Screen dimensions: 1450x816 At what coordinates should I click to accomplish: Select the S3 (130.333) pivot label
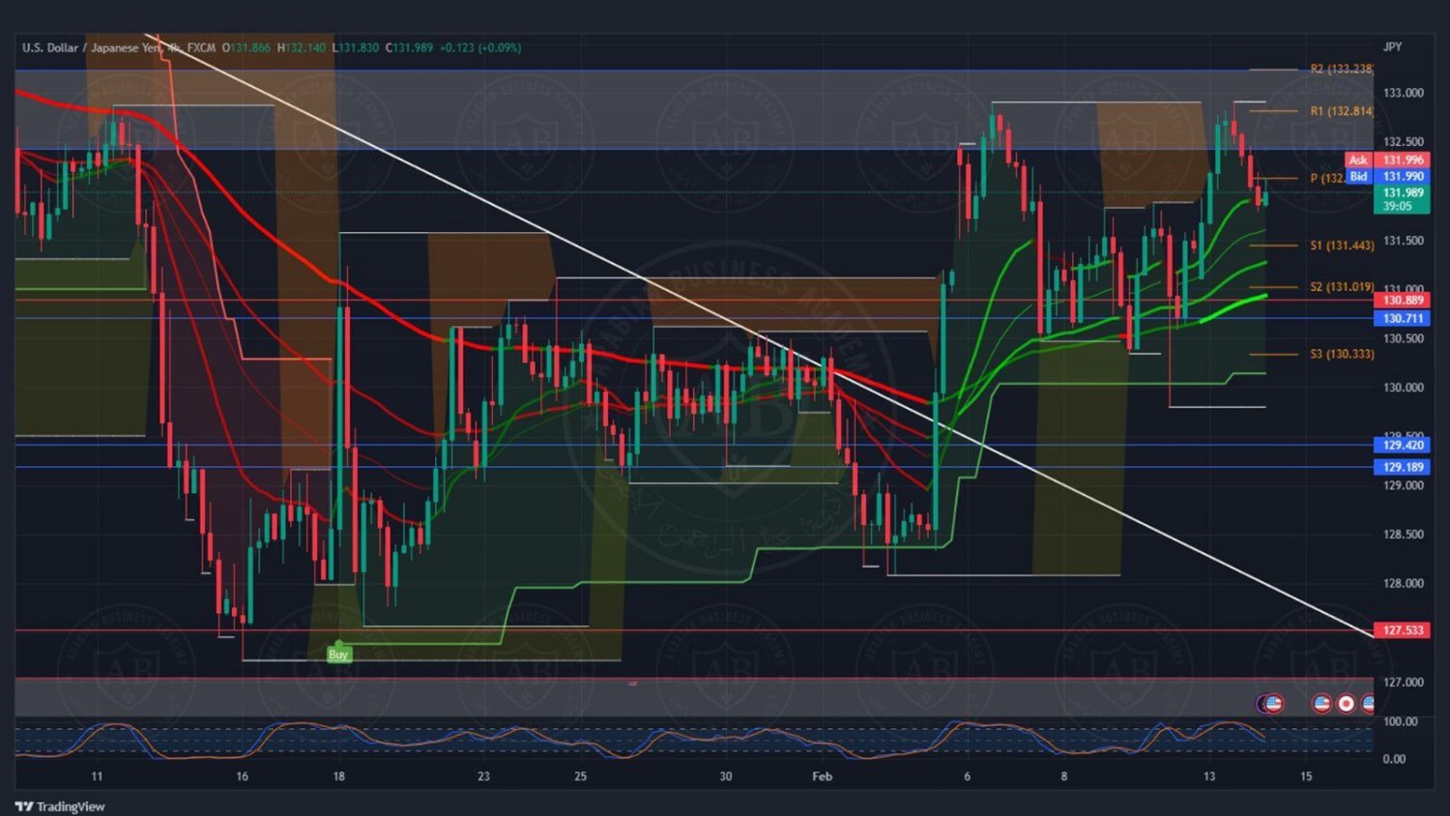(x=1341, y=354)
